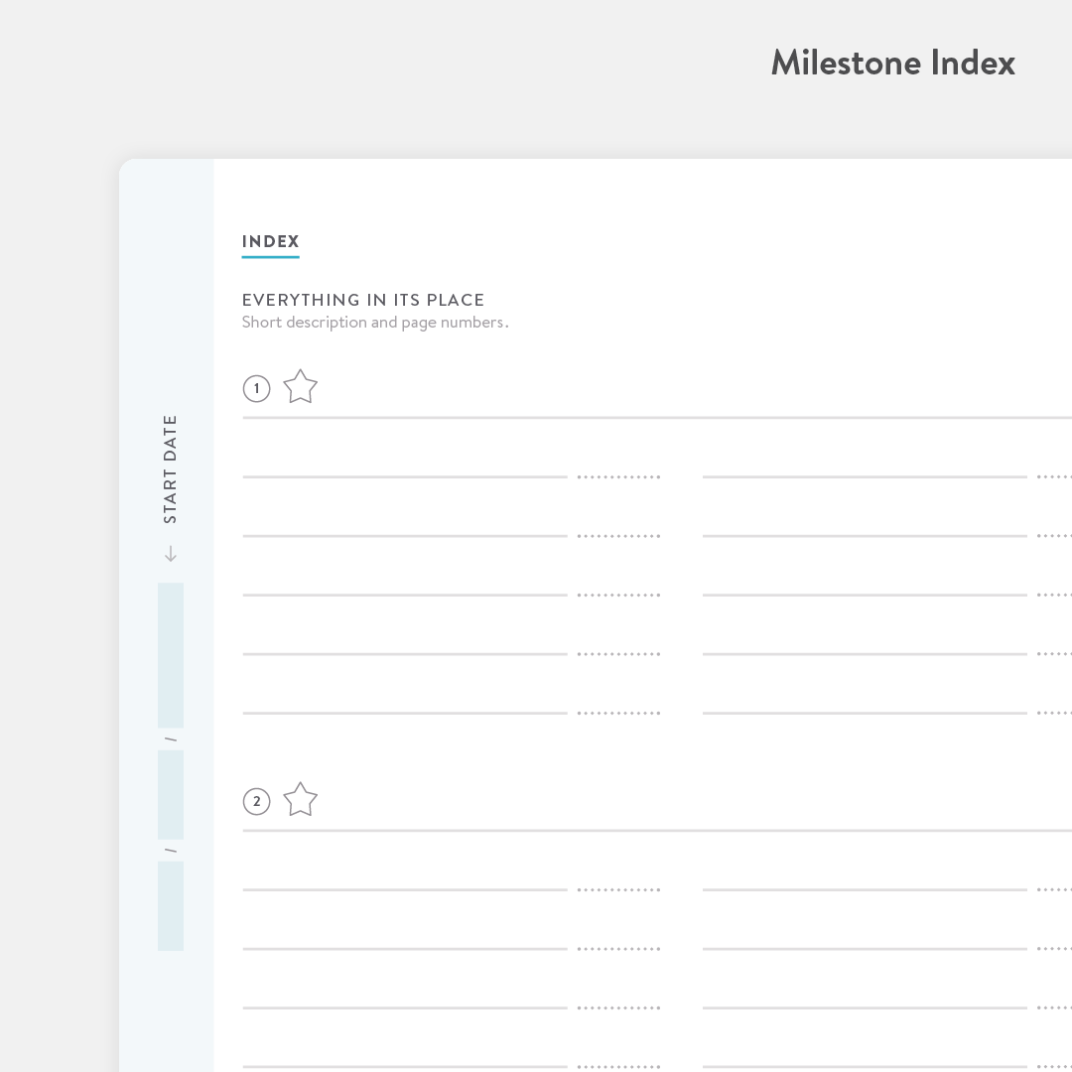The height and width of the screenshot is (1072, 1072).
Task: Select the first, tallest start date box
Action: point(171,655)
